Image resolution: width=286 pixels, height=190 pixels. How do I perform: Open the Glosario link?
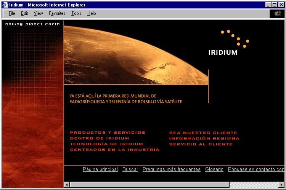tap(214, 169)
